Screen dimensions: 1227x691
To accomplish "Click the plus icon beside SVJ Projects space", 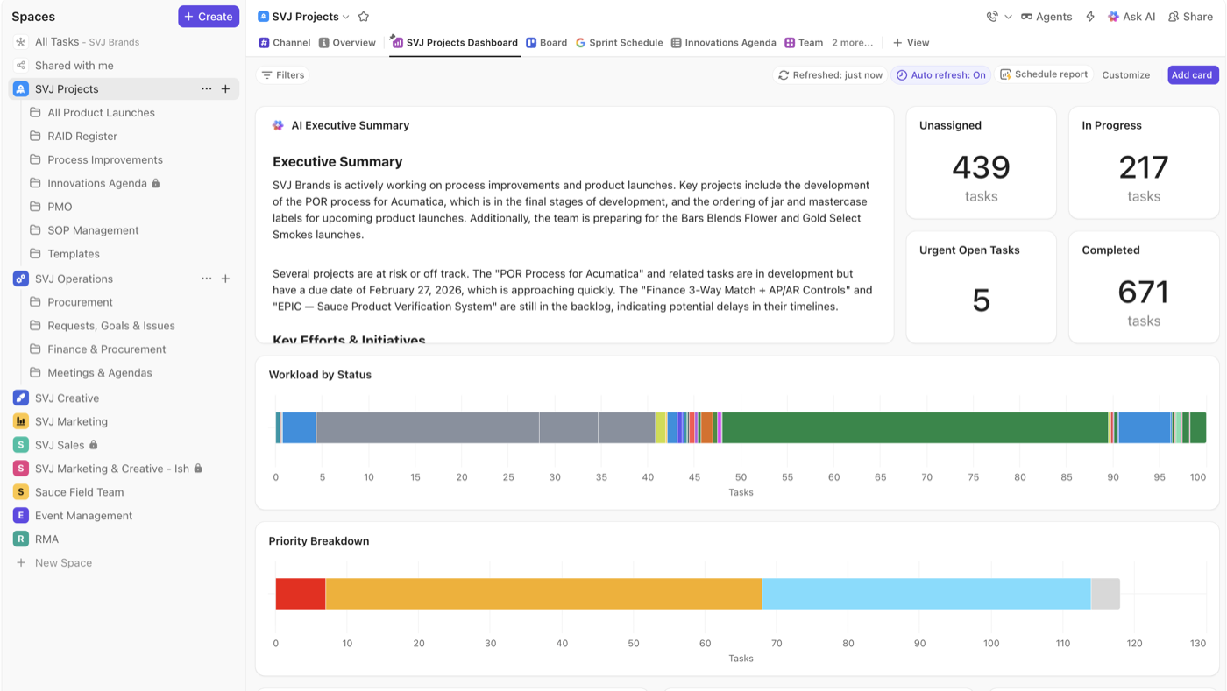I will pyautogui.click(x=225, y=89).
